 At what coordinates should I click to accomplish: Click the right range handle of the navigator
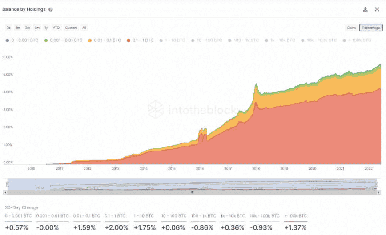377,184
